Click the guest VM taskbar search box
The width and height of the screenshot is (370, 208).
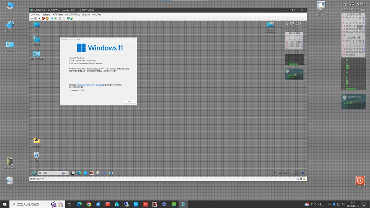click(x=53, y=173)
